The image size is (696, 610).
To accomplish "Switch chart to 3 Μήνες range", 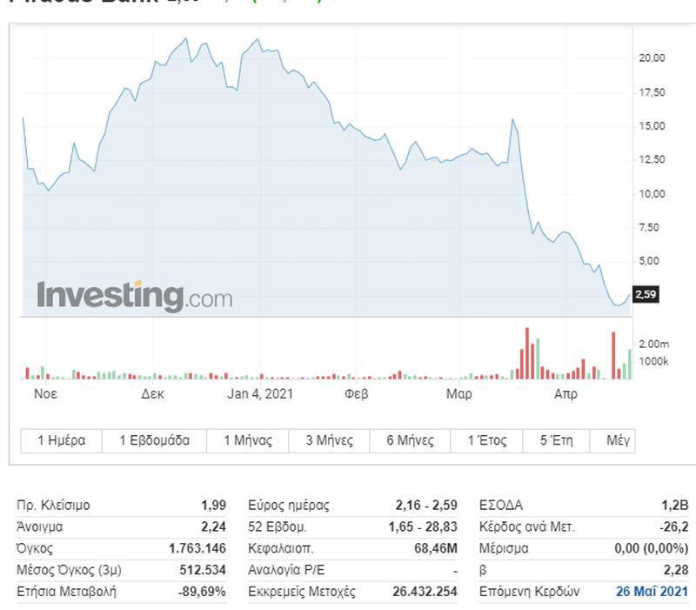I will click(x=329, y=440).
